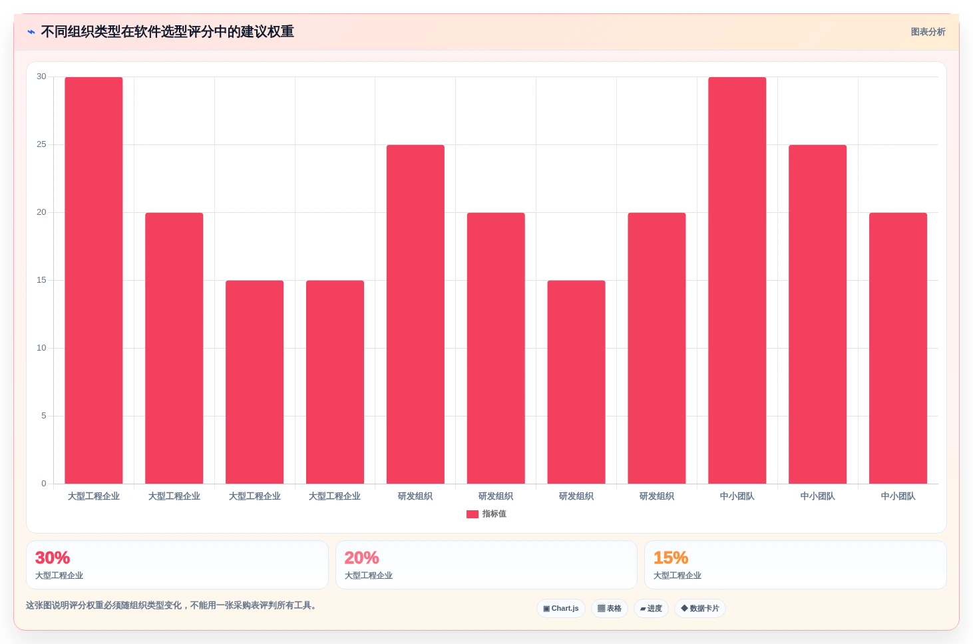Select the 数据卡片 tag
The image size is (973, 644).
[x=700, y=609]
